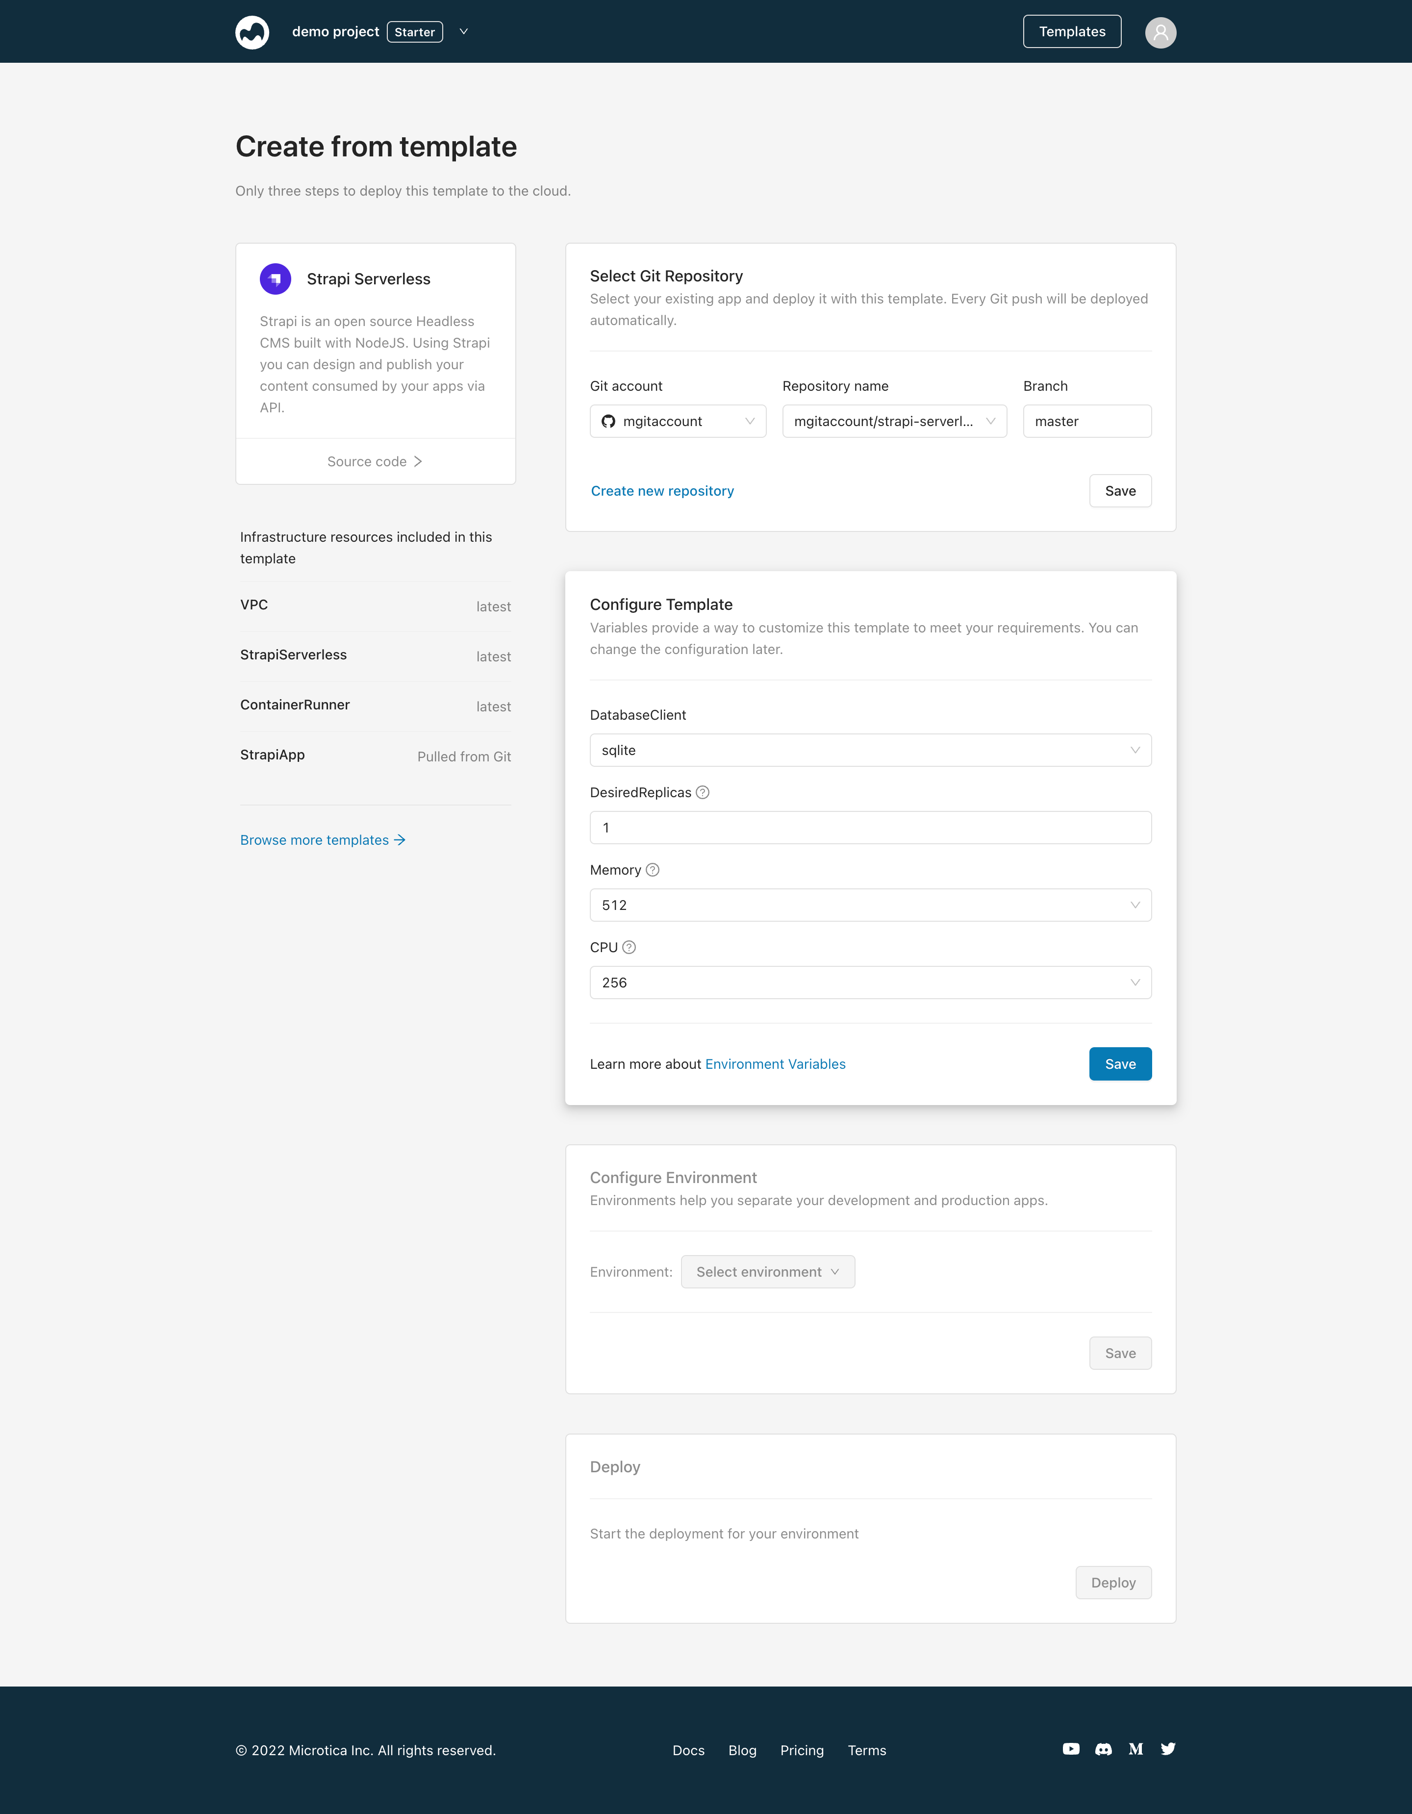Click Save in Configure Environment section

click(1120, 1353)
